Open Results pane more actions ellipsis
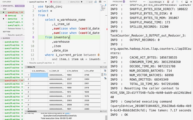The height and width of the screenshot is (120, 193). coord(105,63)
